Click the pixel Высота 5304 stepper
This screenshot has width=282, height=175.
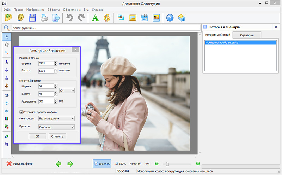(x=56, y=71)
